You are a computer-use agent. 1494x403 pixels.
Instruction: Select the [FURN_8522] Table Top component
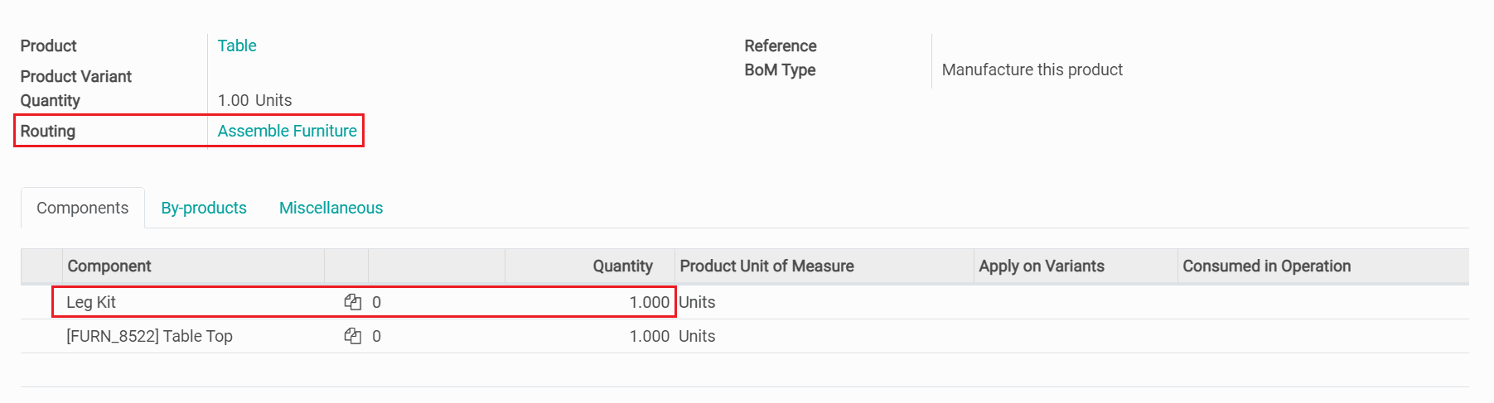[x=149, y=336]
